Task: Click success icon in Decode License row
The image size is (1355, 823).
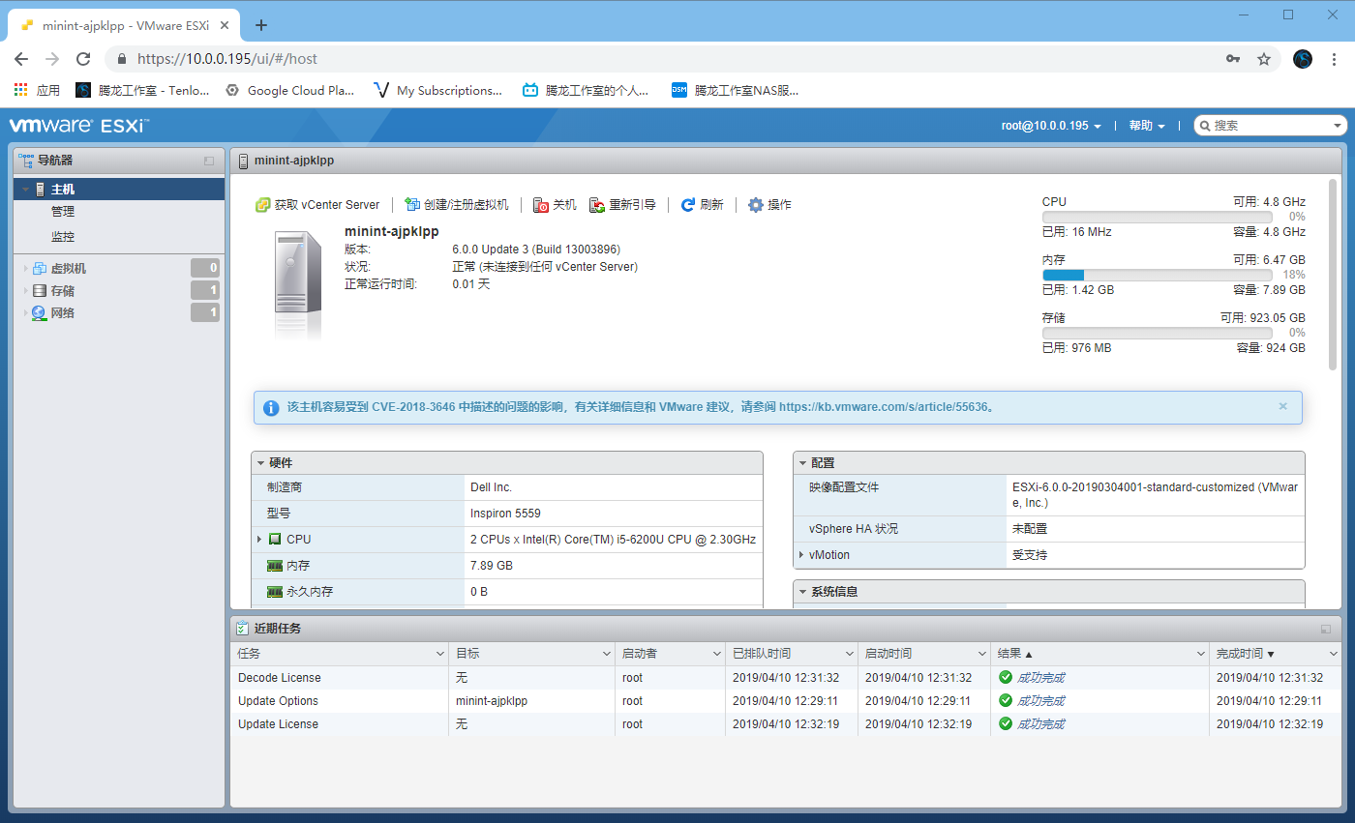Action: (1006, 678)
